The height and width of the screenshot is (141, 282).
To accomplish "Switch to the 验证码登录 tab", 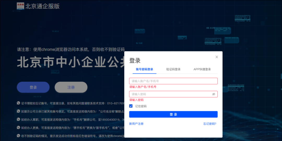I will 173,69.
